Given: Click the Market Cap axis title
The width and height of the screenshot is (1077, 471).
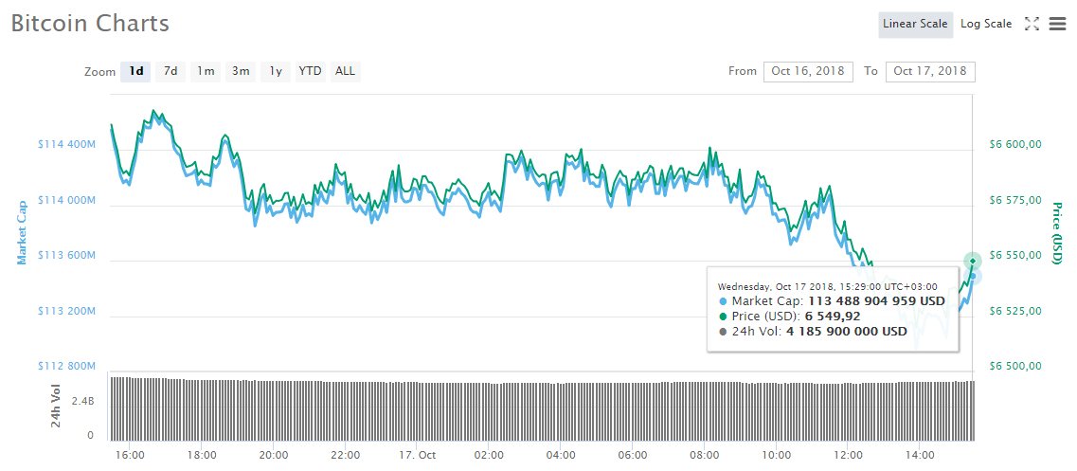Looking at the screenshot, I should 22,232.
